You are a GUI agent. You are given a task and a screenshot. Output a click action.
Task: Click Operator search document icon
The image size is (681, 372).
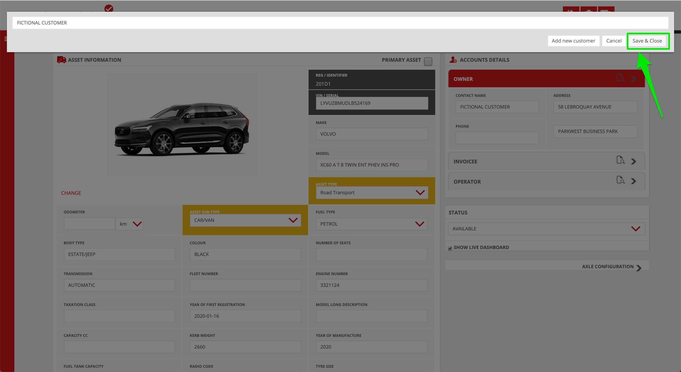pos(621,180)
